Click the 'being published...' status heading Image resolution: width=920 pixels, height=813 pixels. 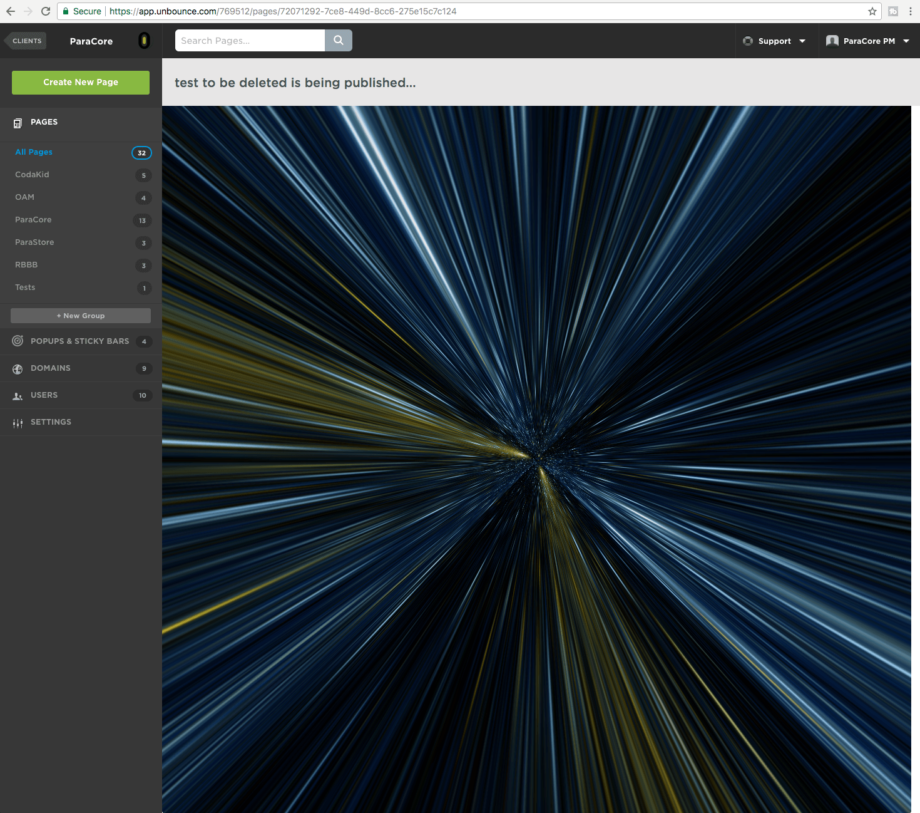click(x=295, y=83)
